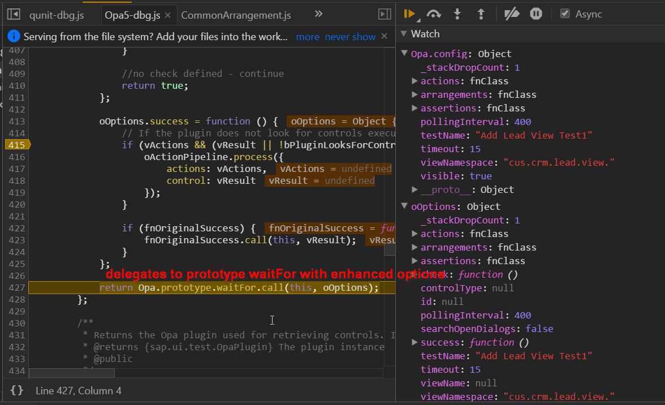This screenshot has height=405, width=665.
Task: Collapse the Watch section
Action: (x=404, y=33)
